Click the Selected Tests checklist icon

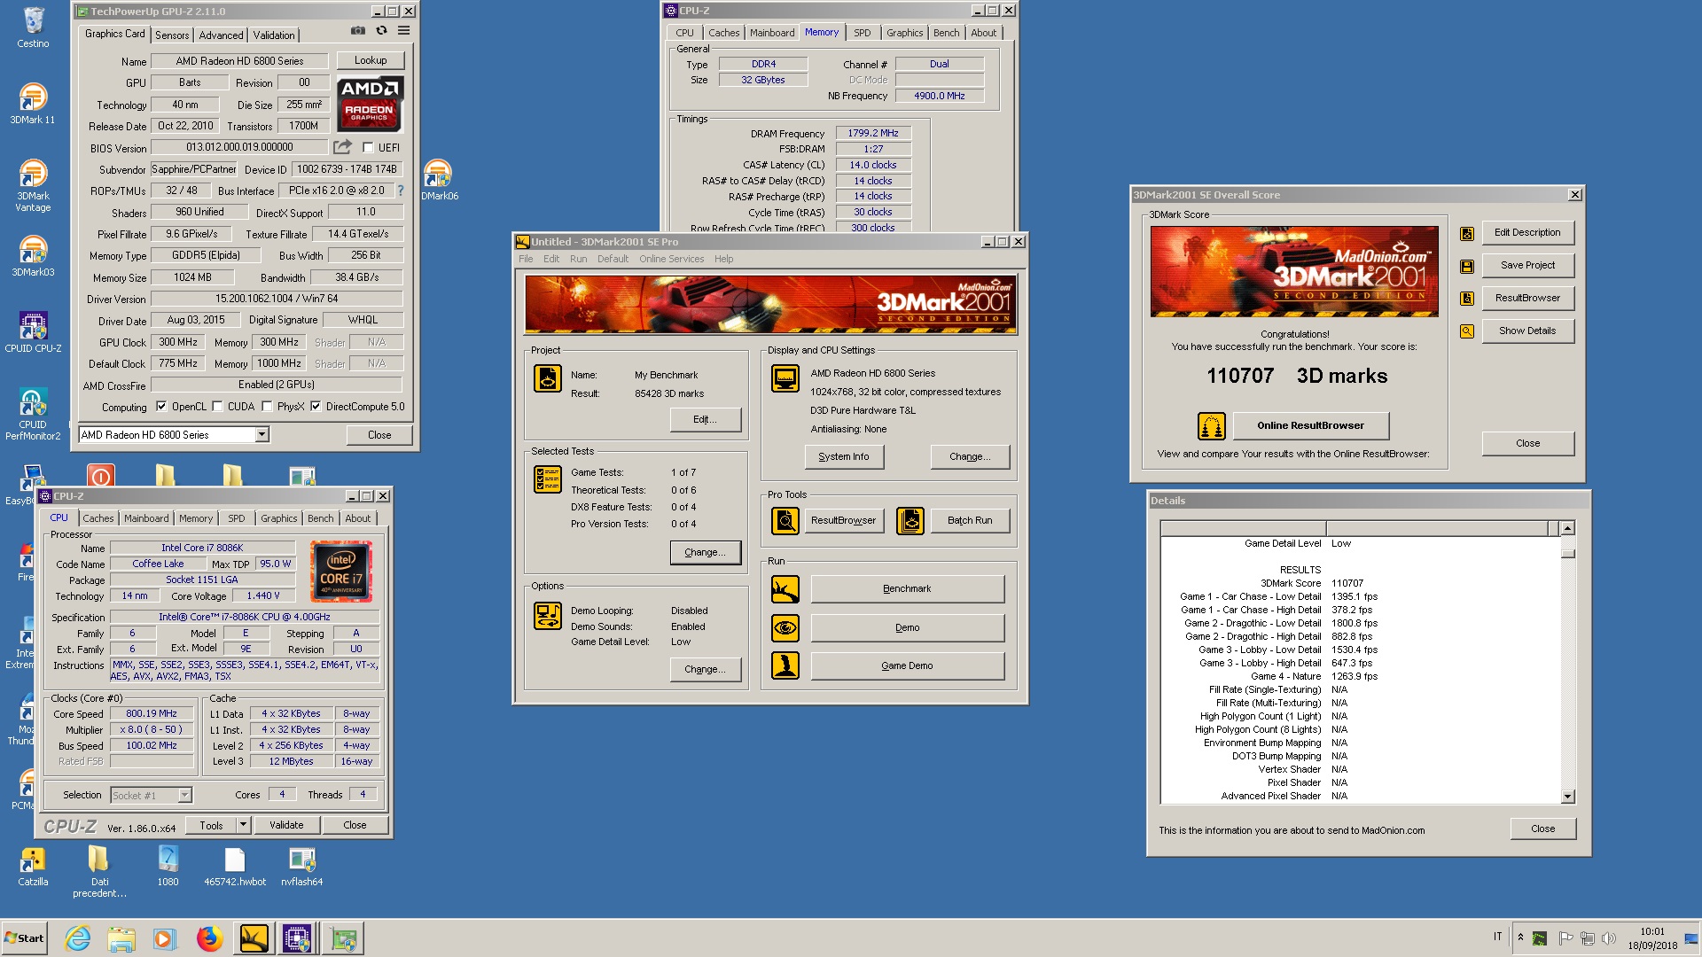[x=548, y=479]
